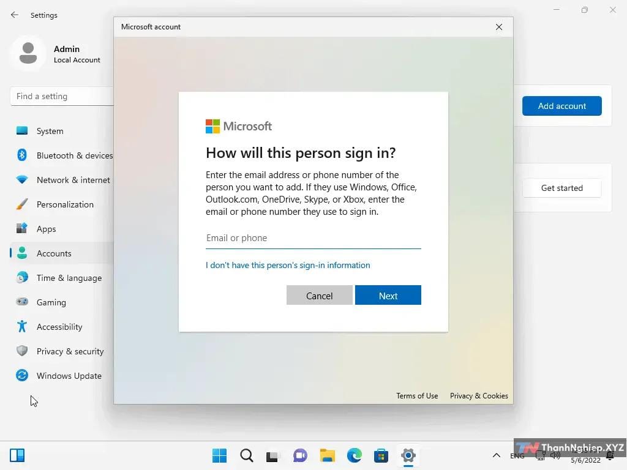
Task: Click the Accounts person icon
Action: (22, 253)
